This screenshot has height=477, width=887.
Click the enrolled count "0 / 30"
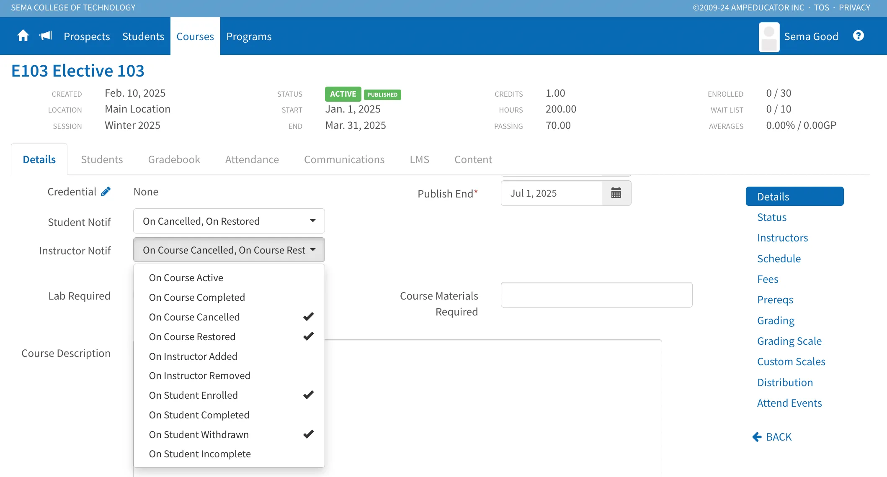coord(779,93)
